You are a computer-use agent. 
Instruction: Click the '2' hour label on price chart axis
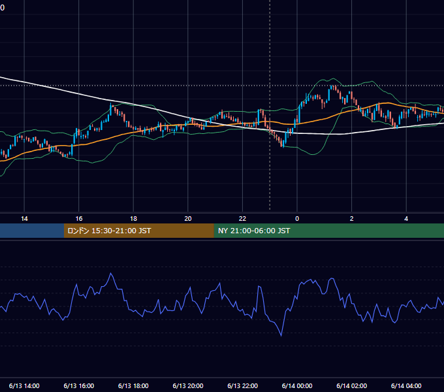[x=352, y=219]
